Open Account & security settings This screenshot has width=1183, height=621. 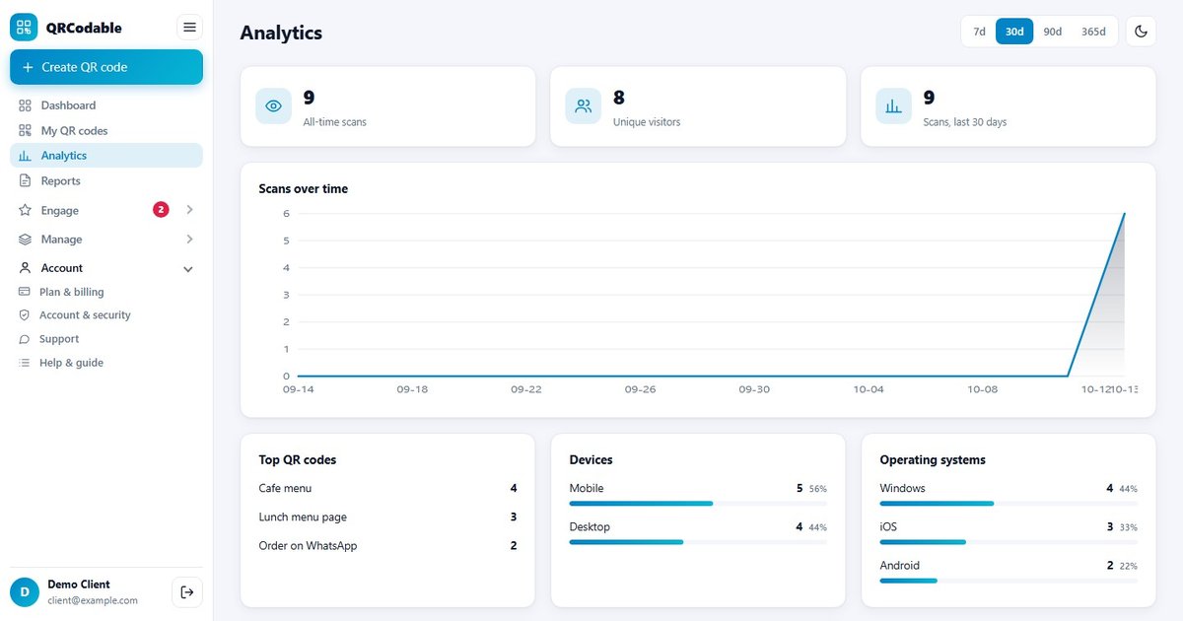click(106, 315)
